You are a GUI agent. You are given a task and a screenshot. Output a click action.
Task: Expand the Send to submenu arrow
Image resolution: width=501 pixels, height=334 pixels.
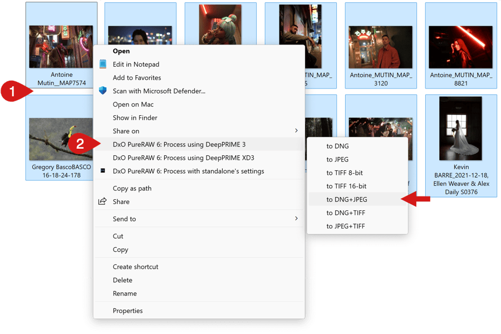[296, 218]
